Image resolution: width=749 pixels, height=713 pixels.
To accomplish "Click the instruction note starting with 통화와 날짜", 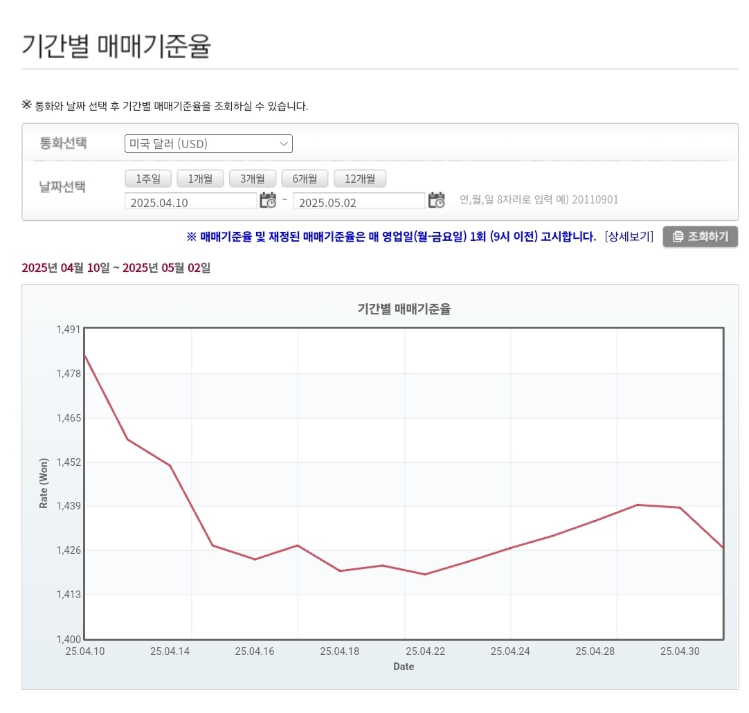I will click(x=165, y=105).
